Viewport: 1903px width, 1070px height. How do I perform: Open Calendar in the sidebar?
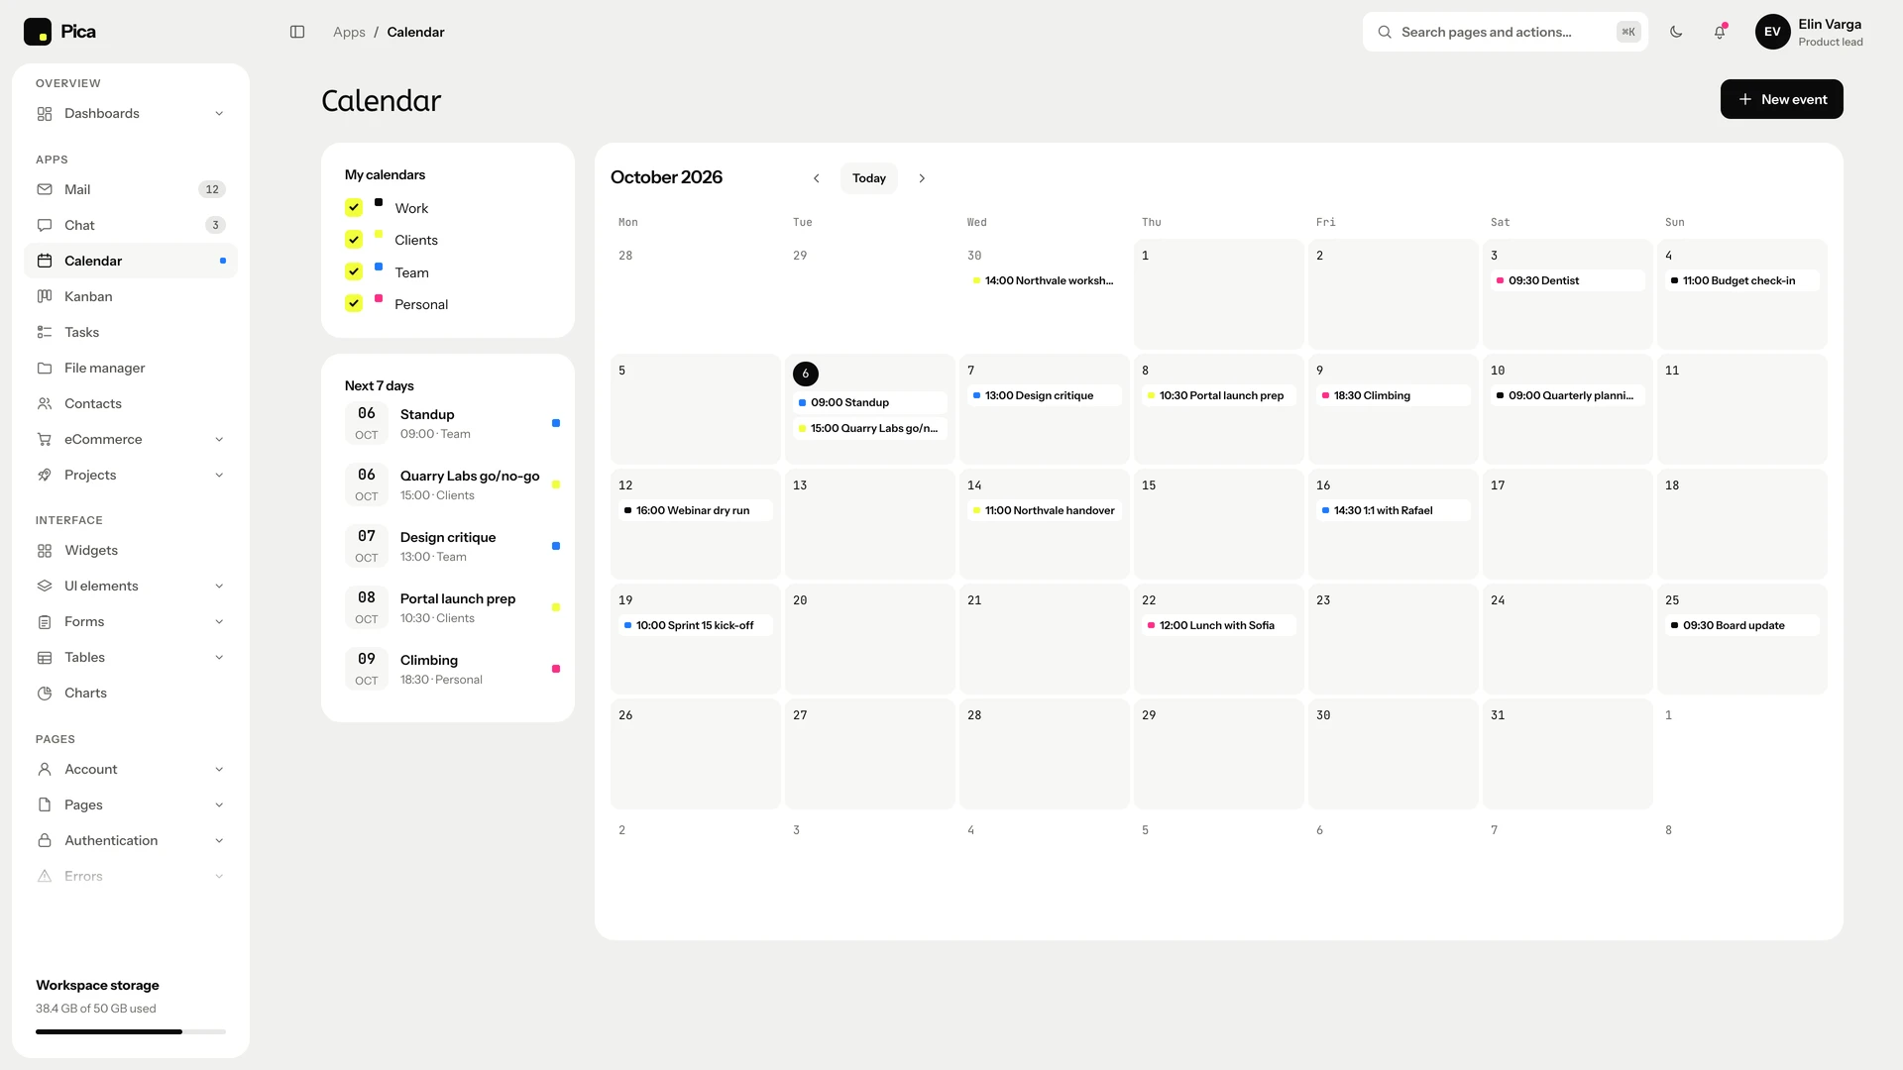click(x=131, y=261)
